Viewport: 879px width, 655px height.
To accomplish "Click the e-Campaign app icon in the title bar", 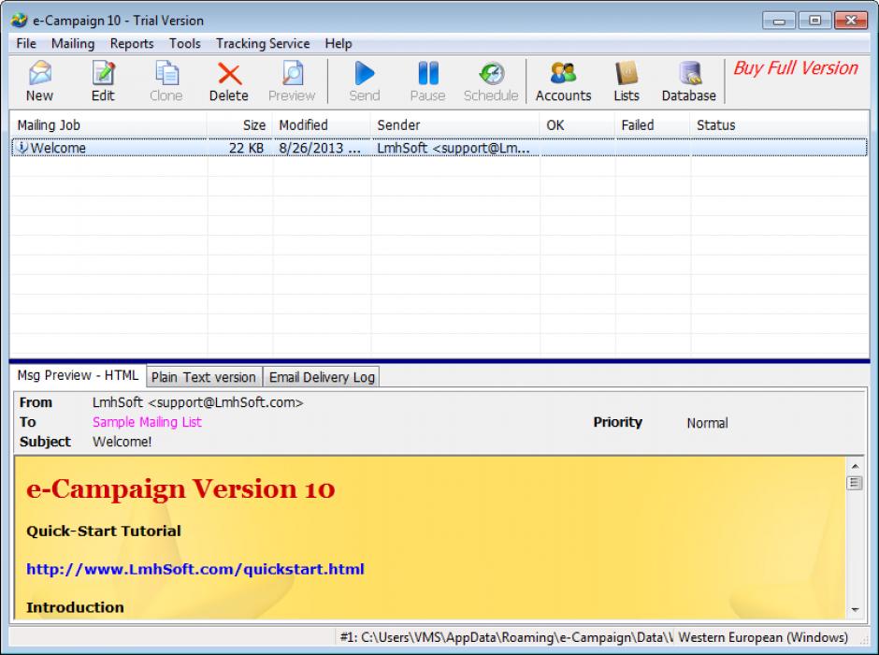I will (19, 21).
